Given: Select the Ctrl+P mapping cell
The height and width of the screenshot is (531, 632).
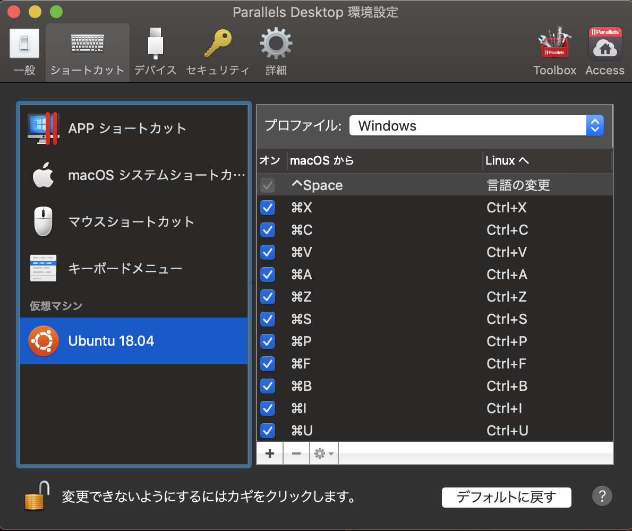Looking at the screenshot, I should [507, 341].
